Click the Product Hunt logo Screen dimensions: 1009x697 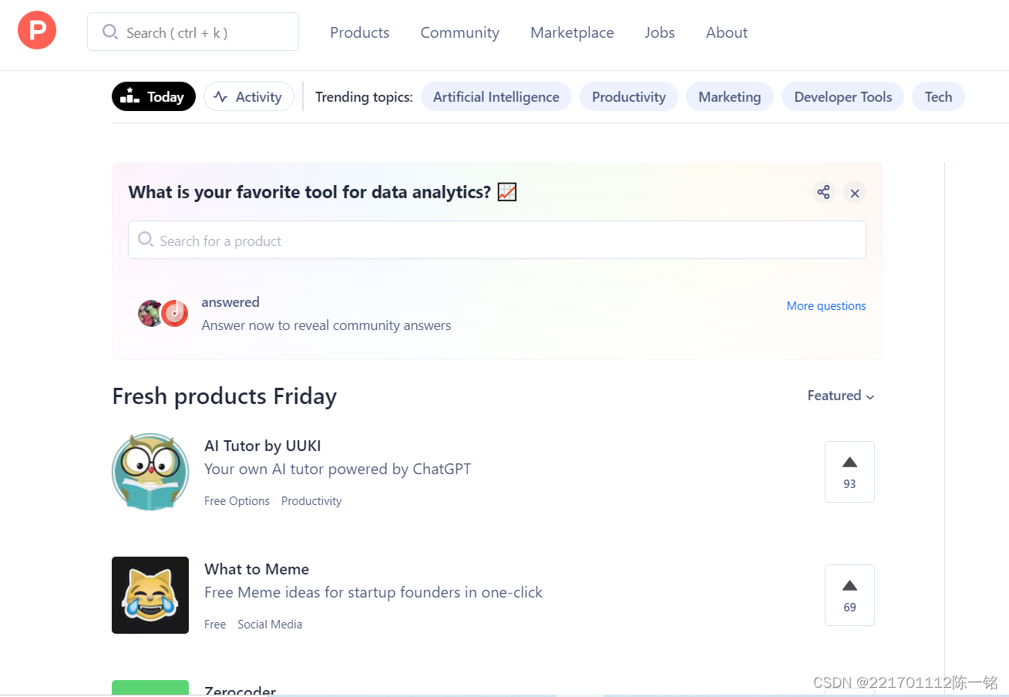37,31
